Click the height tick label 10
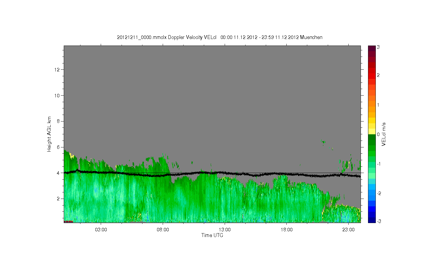 coord(58,95)
